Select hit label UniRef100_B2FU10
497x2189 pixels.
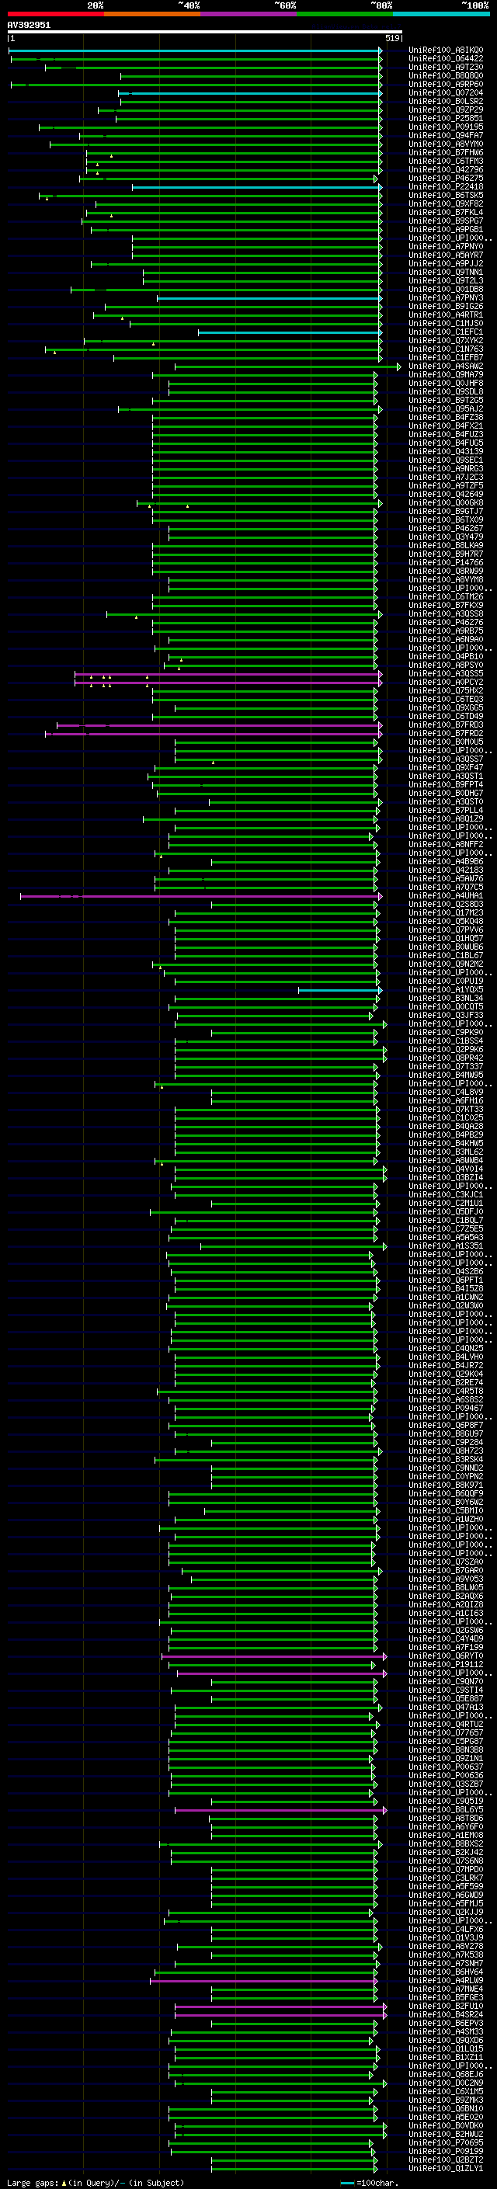click(x=446, y=2006)
